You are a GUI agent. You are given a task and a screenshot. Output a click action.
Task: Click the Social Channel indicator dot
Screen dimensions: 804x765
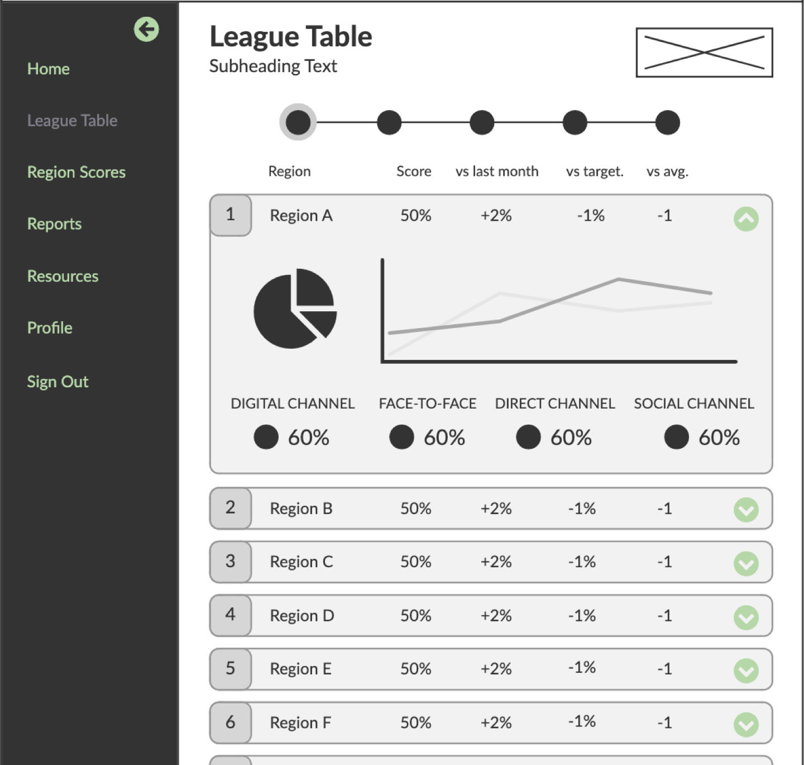(676, 437)
